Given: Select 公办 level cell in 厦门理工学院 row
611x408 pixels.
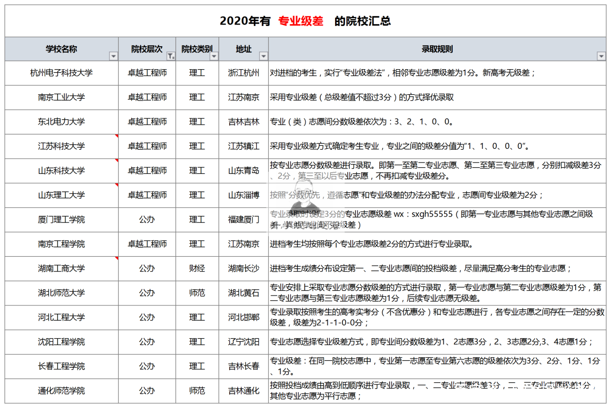Looking at the screenshot, I should click(147, 219).
